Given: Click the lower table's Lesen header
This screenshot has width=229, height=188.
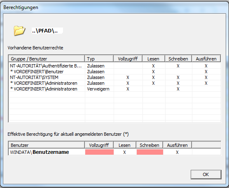Looking at the screenshot, I should click(124, 145).
